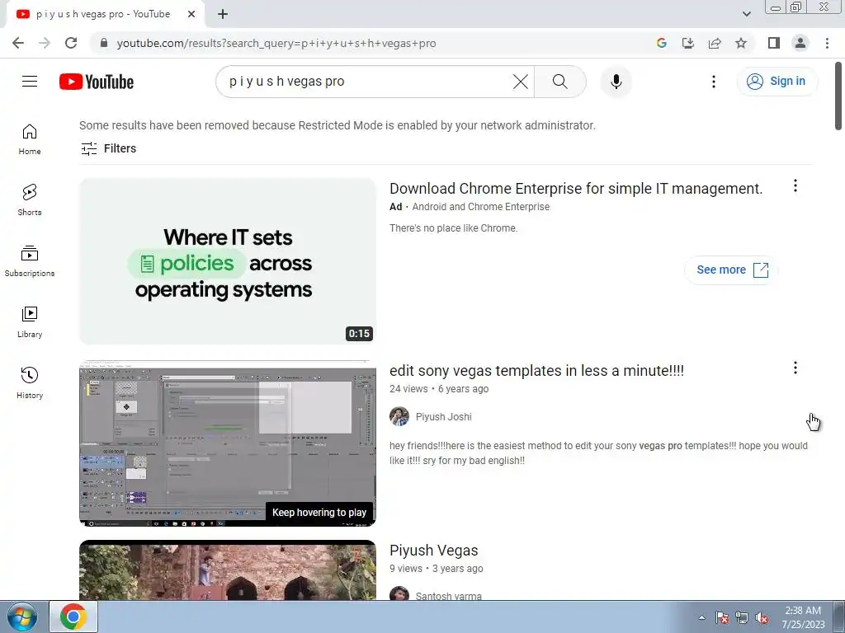Click the browser forward arrow
This screenshot has width=845, height=633.
tap(45, 43)
